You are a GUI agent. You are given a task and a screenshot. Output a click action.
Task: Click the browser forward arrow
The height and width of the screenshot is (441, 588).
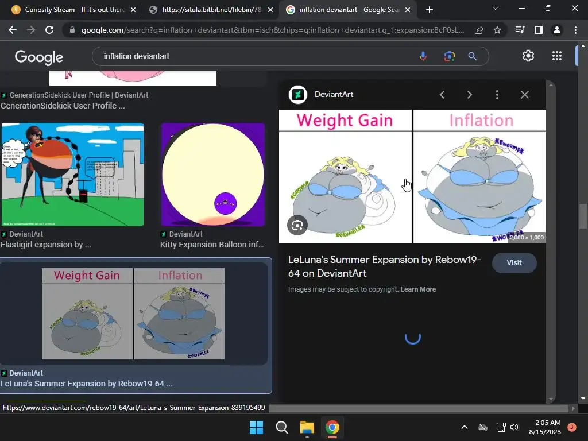point(31,30)
